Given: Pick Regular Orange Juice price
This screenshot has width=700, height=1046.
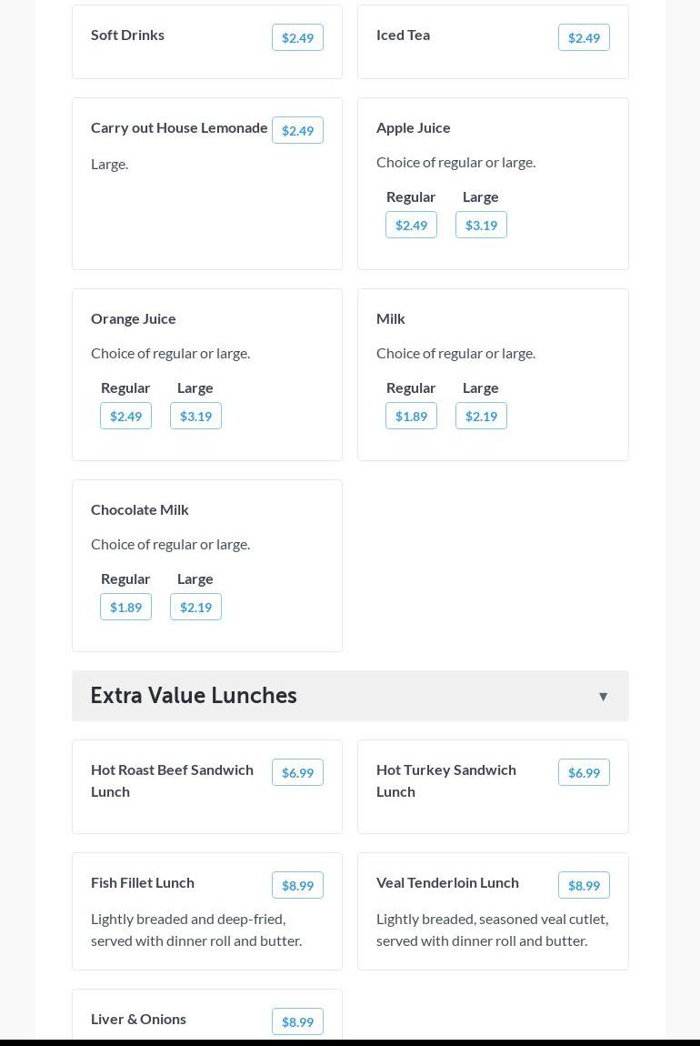Looking at the screenshot, I should tap(125, 416).
